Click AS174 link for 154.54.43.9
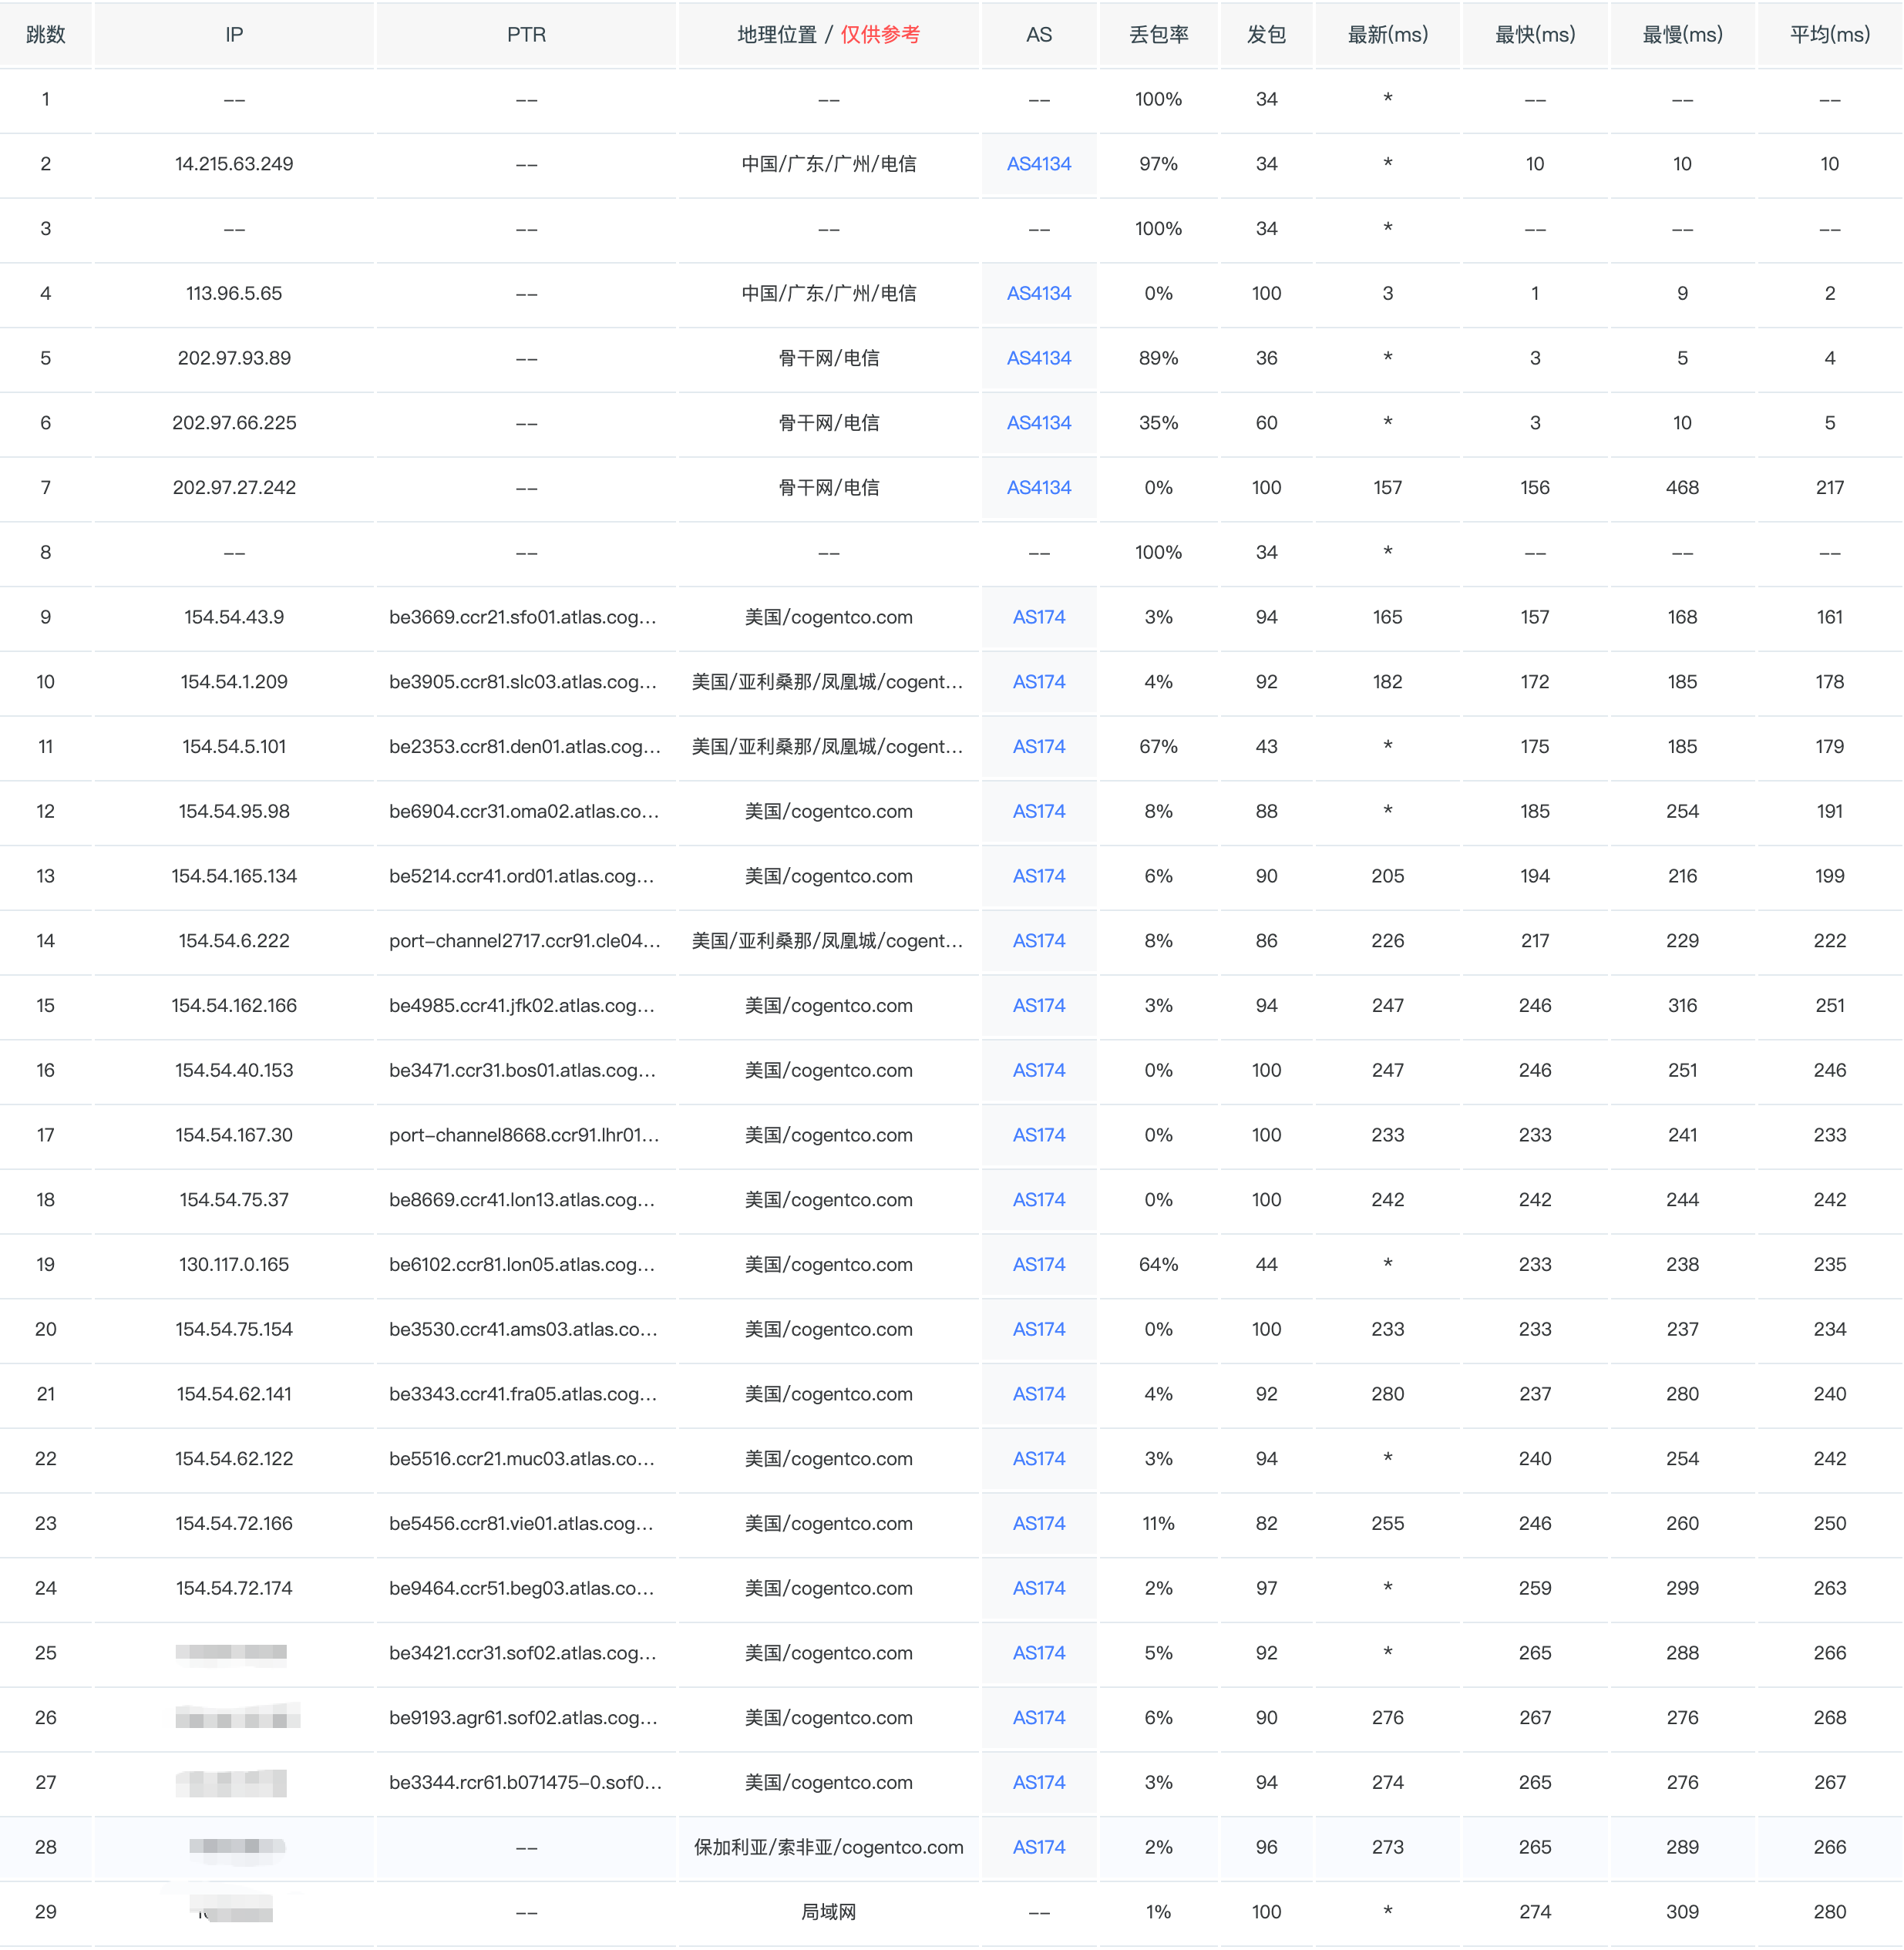 coord(1038,617)
